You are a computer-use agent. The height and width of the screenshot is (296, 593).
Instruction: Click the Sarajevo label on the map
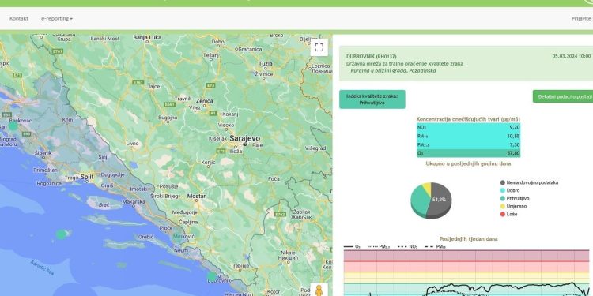244,138
